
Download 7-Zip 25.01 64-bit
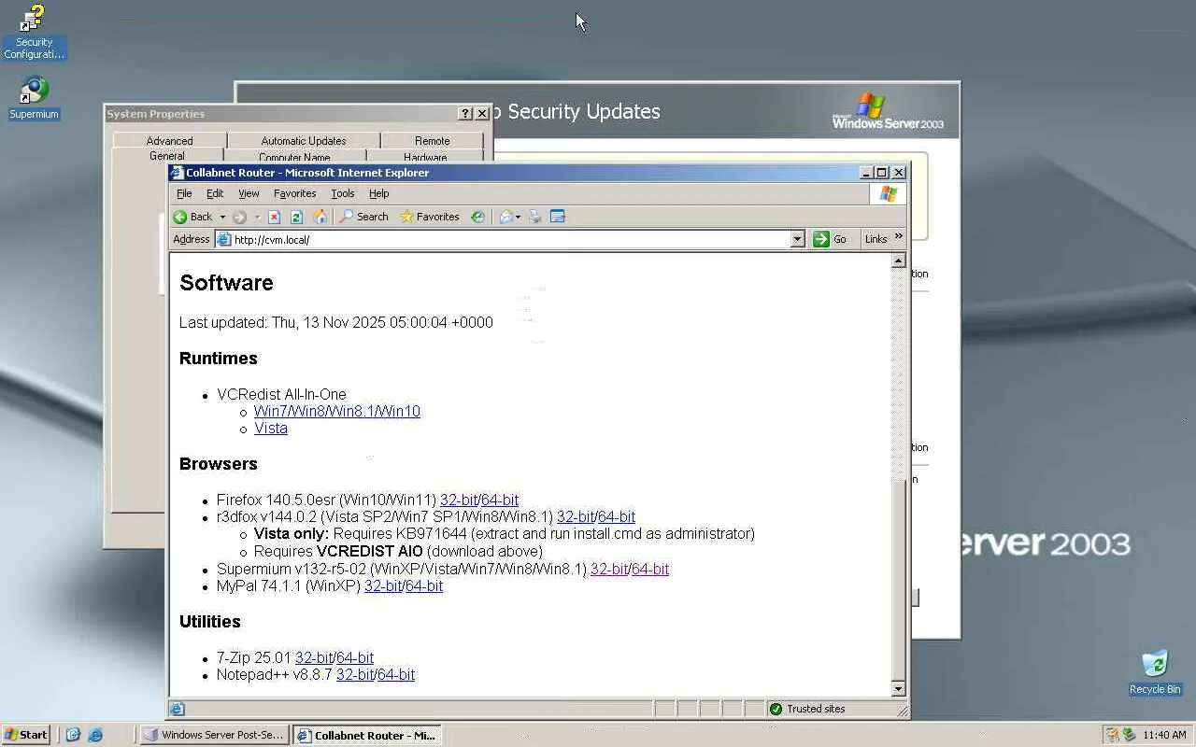tap(355, 657)
